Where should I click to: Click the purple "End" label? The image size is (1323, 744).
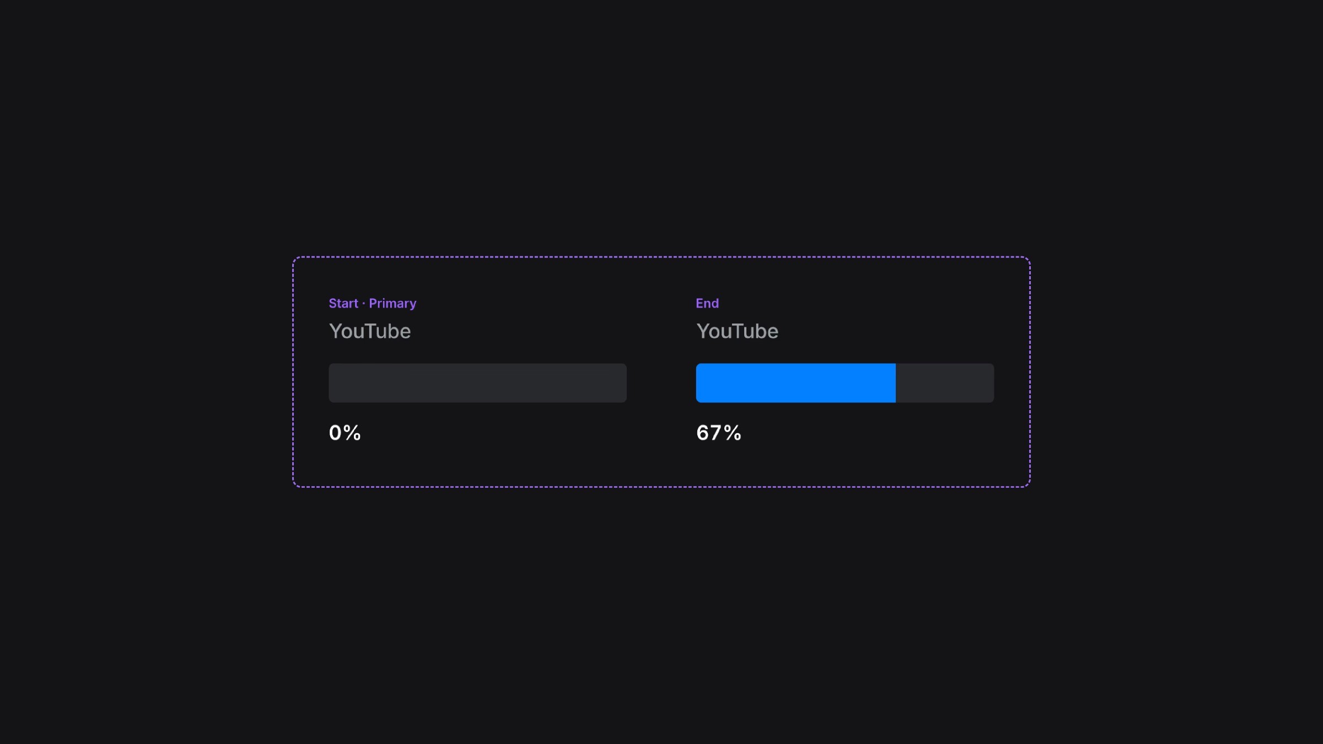pyautogui.click(x=707, y=303)
